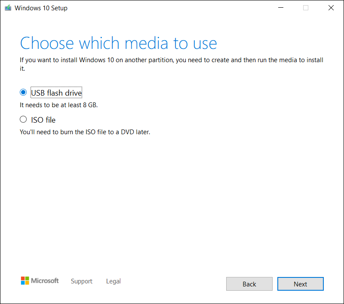Click the ISO file radio circle
The width and height of the screenshot is (344, 304).
(x=23, y=119)
